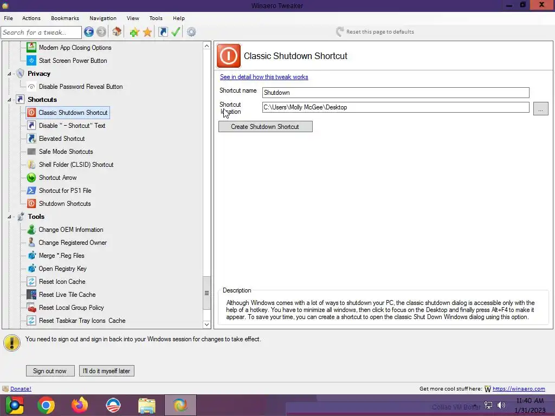Select Change Registered Owner item
555x416 pixels.
coord(73,243)
